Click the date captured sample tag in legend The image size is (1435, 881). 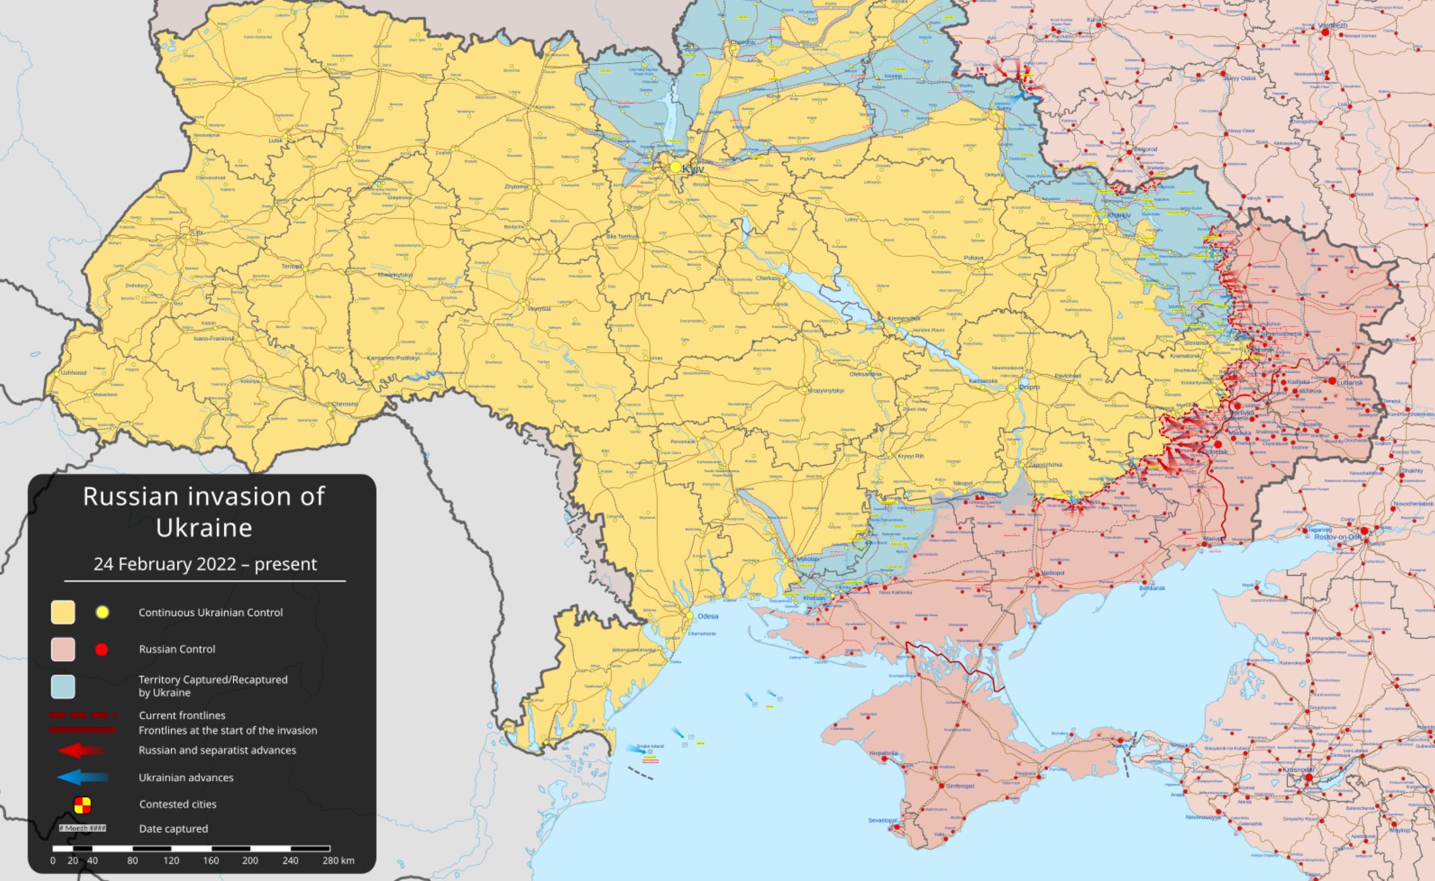pyautogui.click(x=83, y=829)
